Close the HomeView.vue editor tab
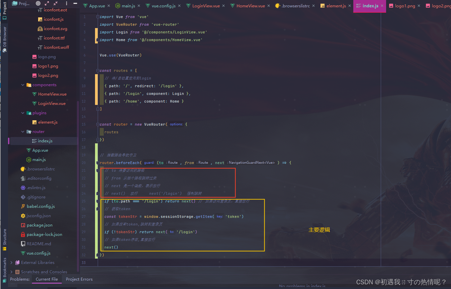The height and width of the screenshot is (289, 451). (268, 6)
